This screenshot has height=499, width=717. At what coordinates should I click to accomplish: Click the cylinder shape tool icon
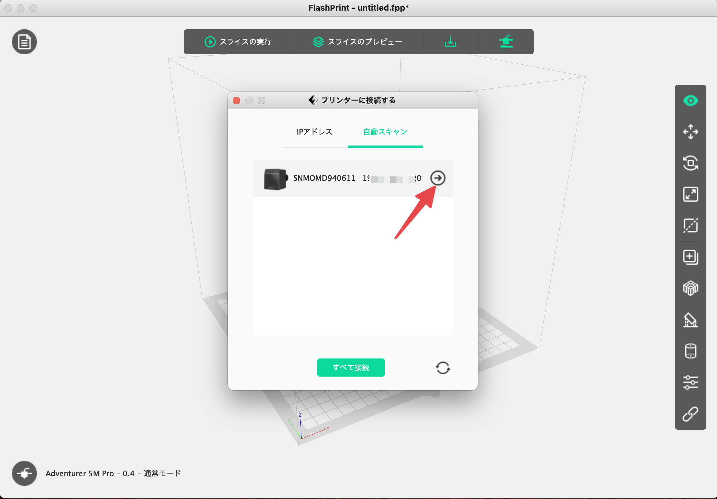pyautogui.click(x=690, y=351)
